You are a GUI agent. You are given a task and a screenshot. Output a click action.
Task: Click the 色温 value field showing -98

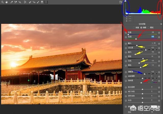[153, 32]
